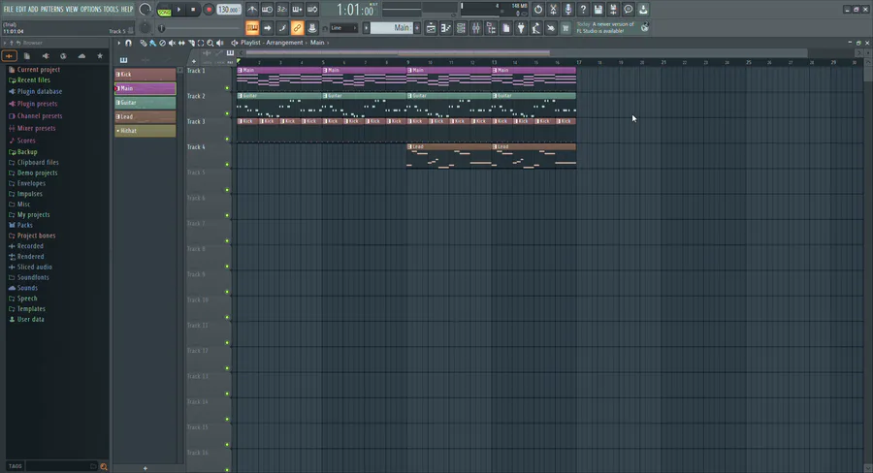
Task: Open the EDIT menu
Action: pyautogui.click(x=21, y=9)
